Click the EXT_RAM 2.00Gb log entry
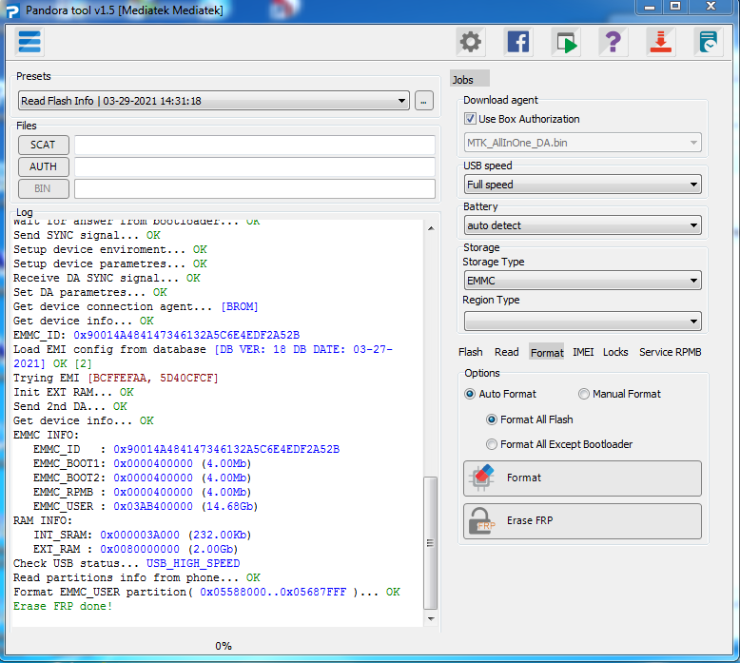This screenshot has height=663, width=740. [x=135, y=549]
